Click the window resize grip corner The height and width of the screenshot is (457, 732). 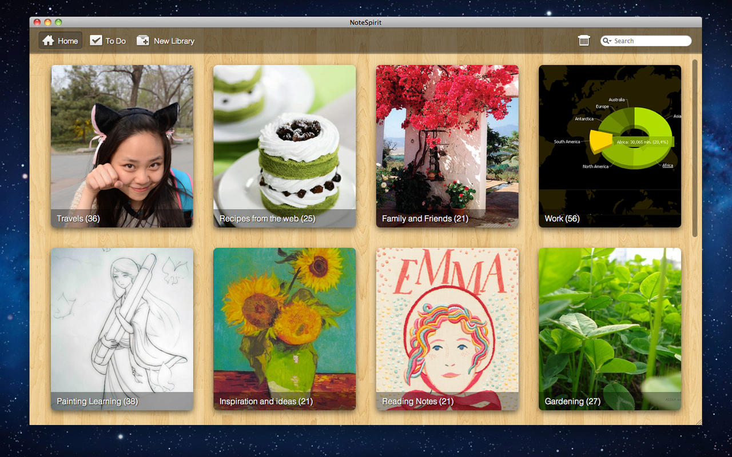698,422
